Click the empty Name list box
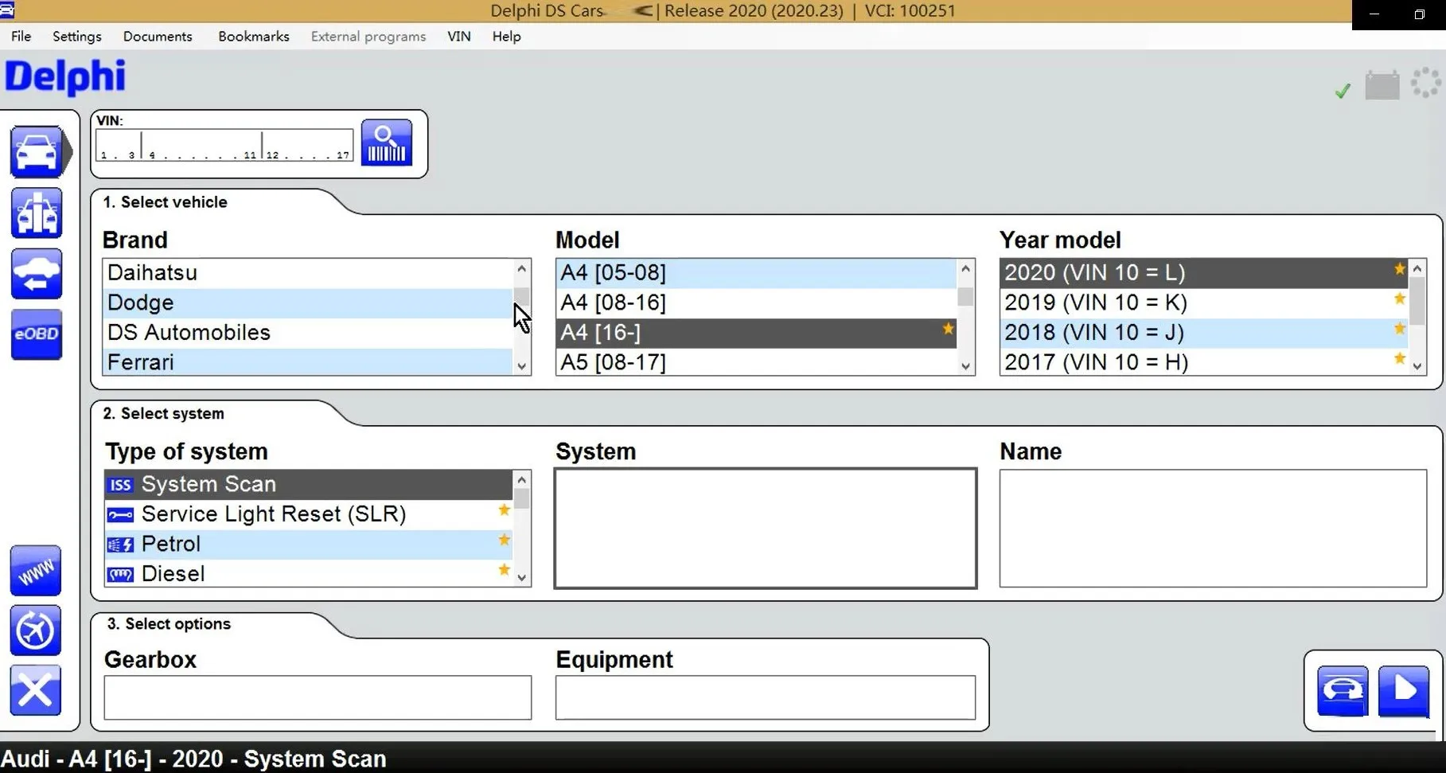Screen dimensions: 1446x773 coord(1213,529)
